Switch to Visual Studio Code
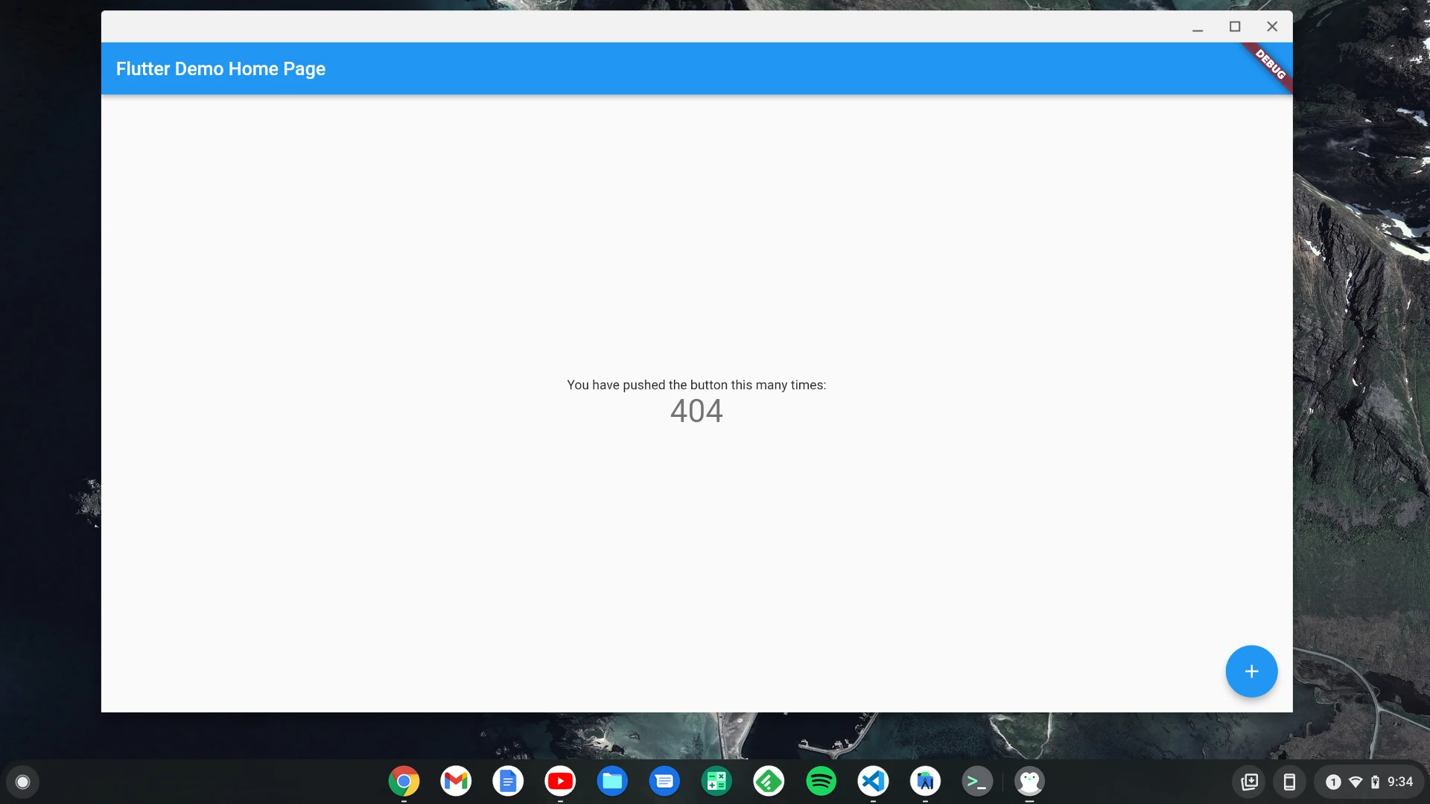 873,782
